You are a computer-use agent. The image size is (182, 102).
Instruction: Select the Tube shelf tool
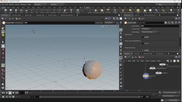[x=16, y=11]
